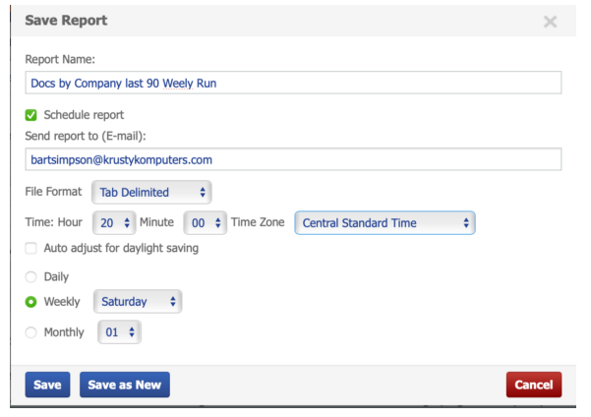Open the File Format dropdown
This screenshot has width=591, height=417.
pos(151,192)
